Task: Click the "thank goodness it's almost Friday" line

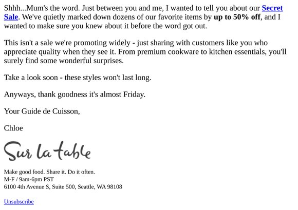Action: pos(91,94)
